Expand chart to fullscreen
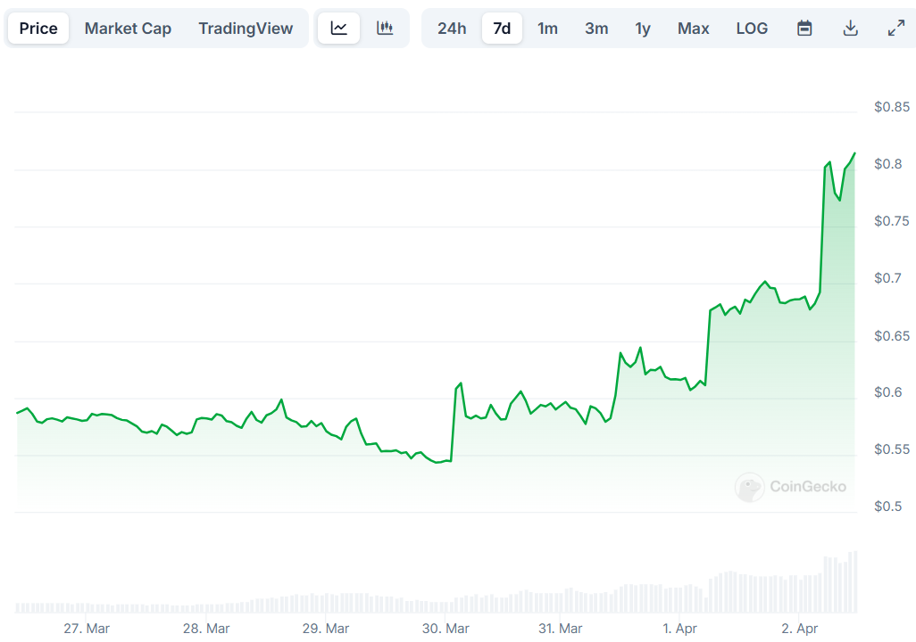Image resolution: width=916 pixels, height=642 pixels. (896, 28)
